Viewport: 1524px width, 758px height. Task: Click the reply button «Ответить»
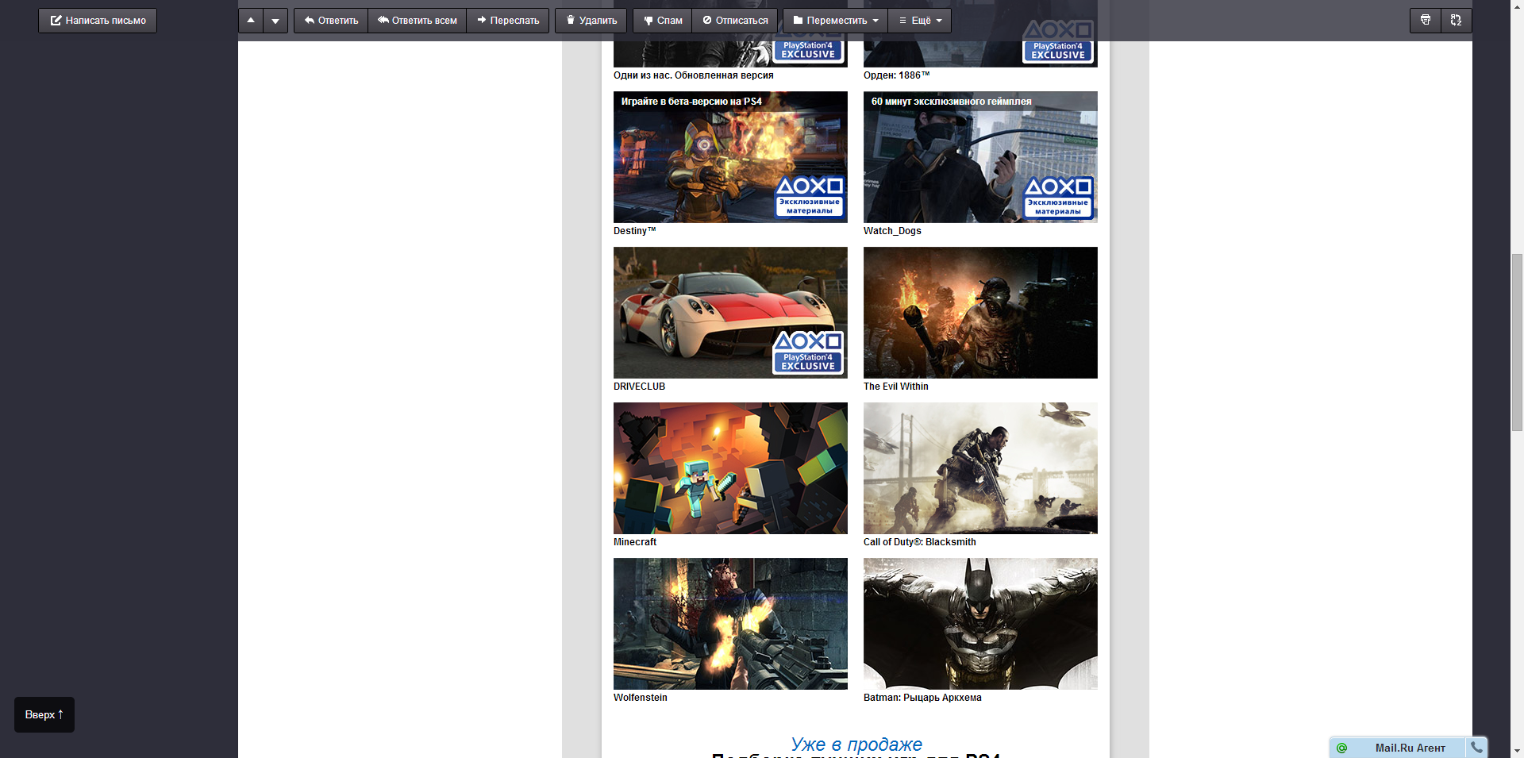[x=331, y=21]
